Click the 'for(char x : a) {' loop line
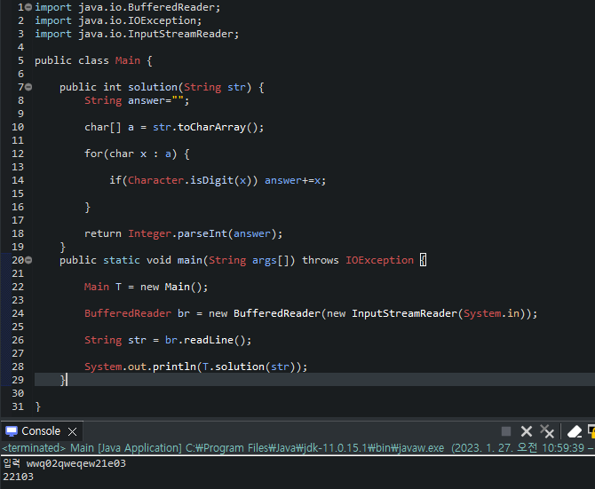This screenshot has height=489, width=595. 137,154
